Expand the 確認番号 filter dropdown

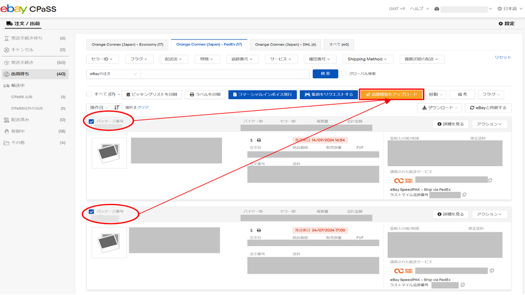point(319,59)
